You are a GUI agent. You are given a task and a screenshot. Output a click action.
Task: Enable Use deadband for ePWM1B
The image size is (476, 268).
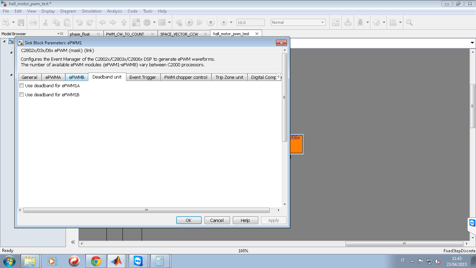(22, 95)
